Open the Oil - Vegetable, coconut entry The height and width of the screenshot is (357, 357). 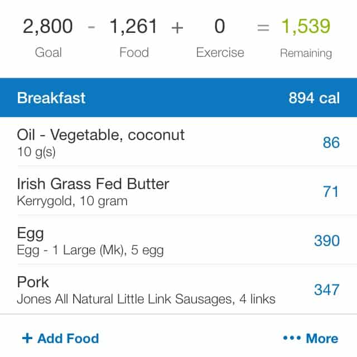[x=178, y=142]
